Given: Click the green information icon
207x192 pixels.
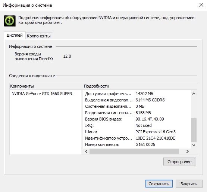Looking at the screenshot, I should click(x=10, y=21).
